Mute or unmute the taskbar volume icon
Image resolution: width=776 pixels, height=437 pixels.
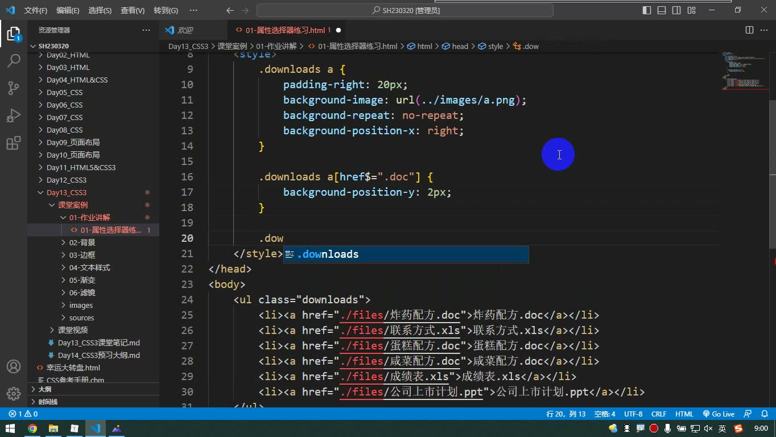708,428
